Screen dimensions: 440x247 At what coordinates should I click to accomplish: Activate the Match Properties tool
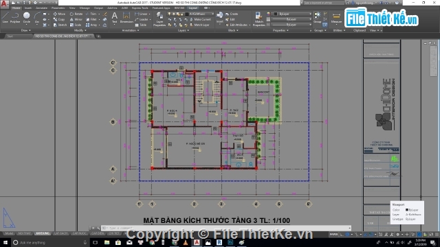pyautogui.click(x=258, y=19)
